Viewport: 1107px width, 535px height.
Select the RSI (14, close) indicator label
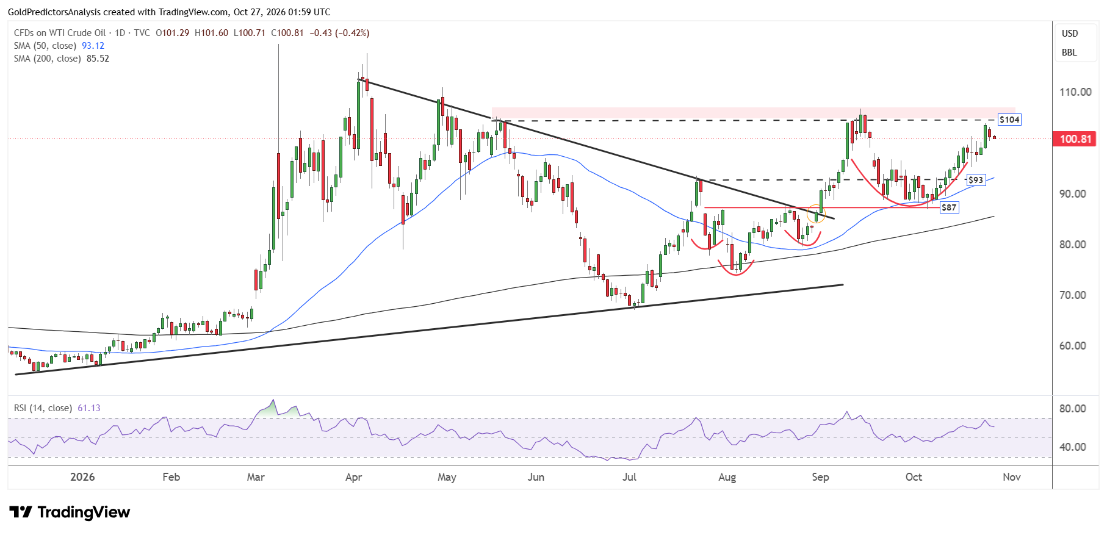[x=43, y=408]
